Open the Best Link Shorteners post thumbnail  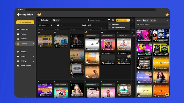pos(77,69)
